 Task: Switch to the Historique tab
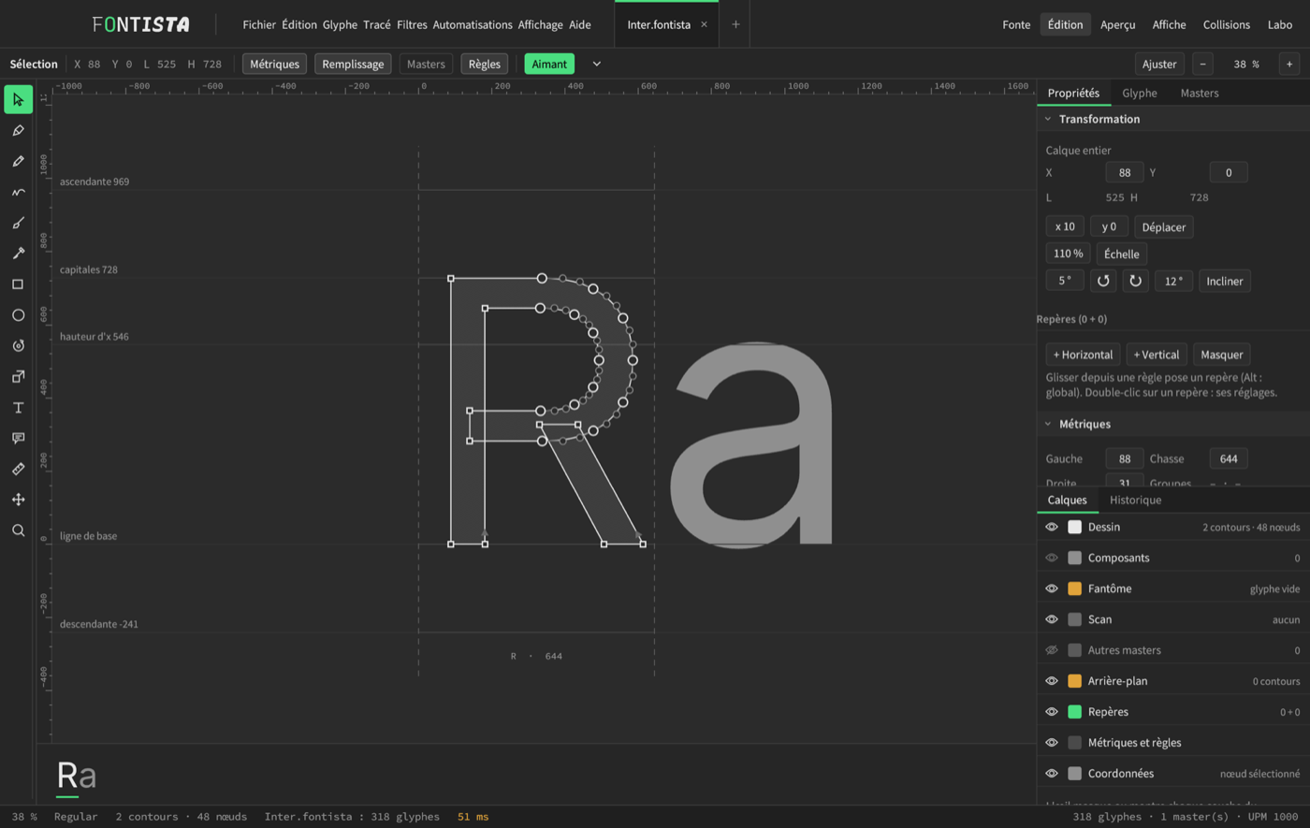tap(1135, 500)
